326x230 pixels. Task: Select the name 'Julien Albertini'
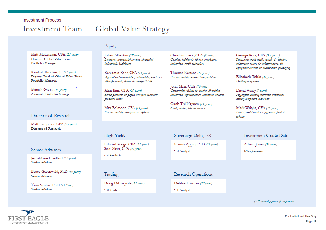[116, 55]
